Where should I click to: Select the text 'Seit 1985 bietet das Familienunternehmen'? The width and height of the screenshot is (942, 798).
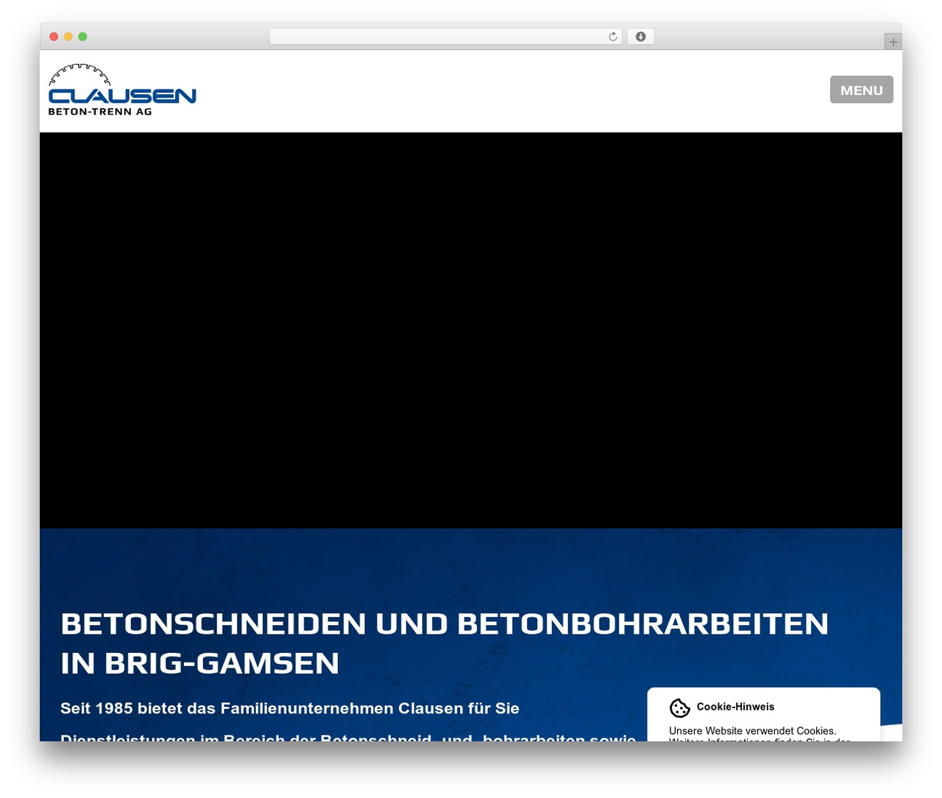pos(227,708)
